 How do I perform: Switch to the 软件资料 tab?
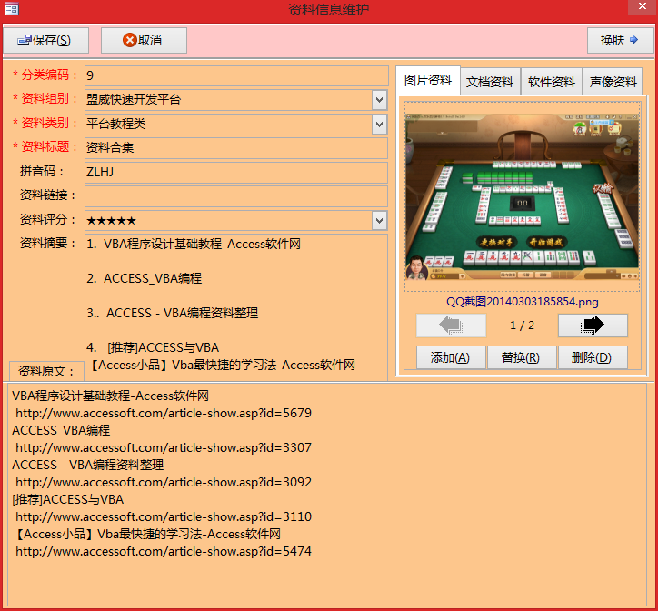552,82
